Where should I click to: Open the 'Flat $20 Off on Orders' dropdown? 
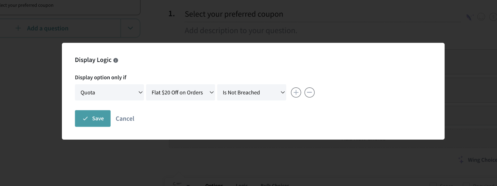180,92
